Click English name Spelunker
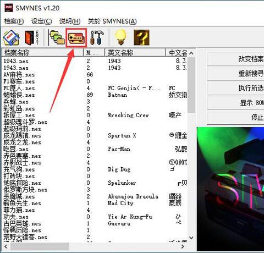Image resolution: width=264 pixels, height=253 pixels. pyautogui.click(x=122, y=183)
